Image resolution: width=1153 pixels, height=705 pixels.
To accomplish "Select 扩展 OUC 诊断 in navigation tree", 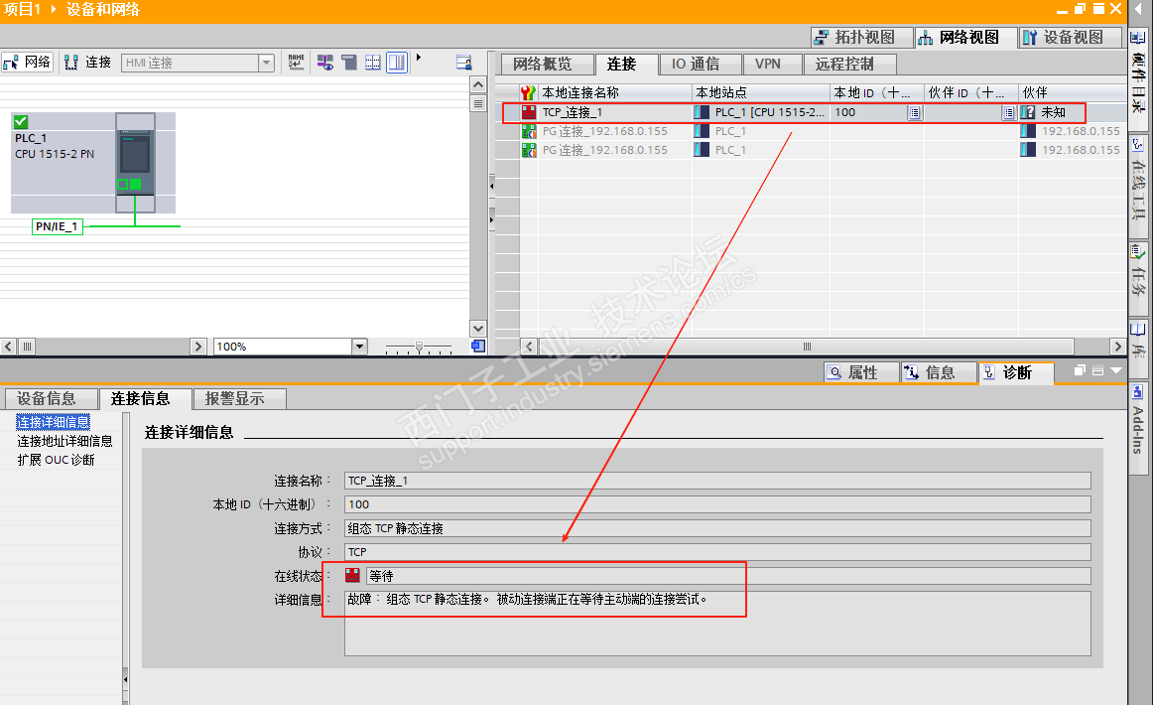I will click(56, 460).
